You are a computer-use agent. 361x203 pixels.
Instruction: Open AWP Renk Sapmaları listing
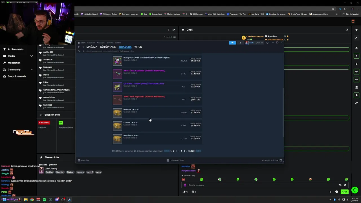coord(157,100)
